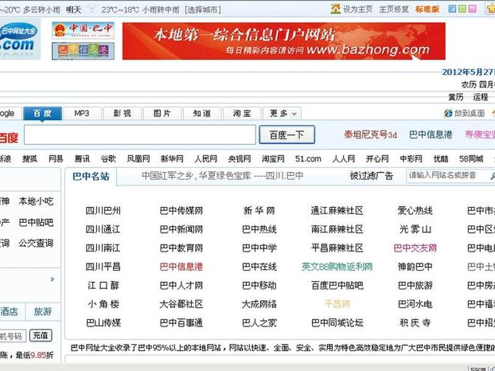
Task: Click the set-as-homepage house icon
Action: pyautogui.click(x=335, y=9)
